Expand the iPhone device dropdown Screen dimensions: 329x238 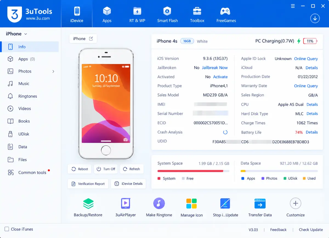(16, 34)
